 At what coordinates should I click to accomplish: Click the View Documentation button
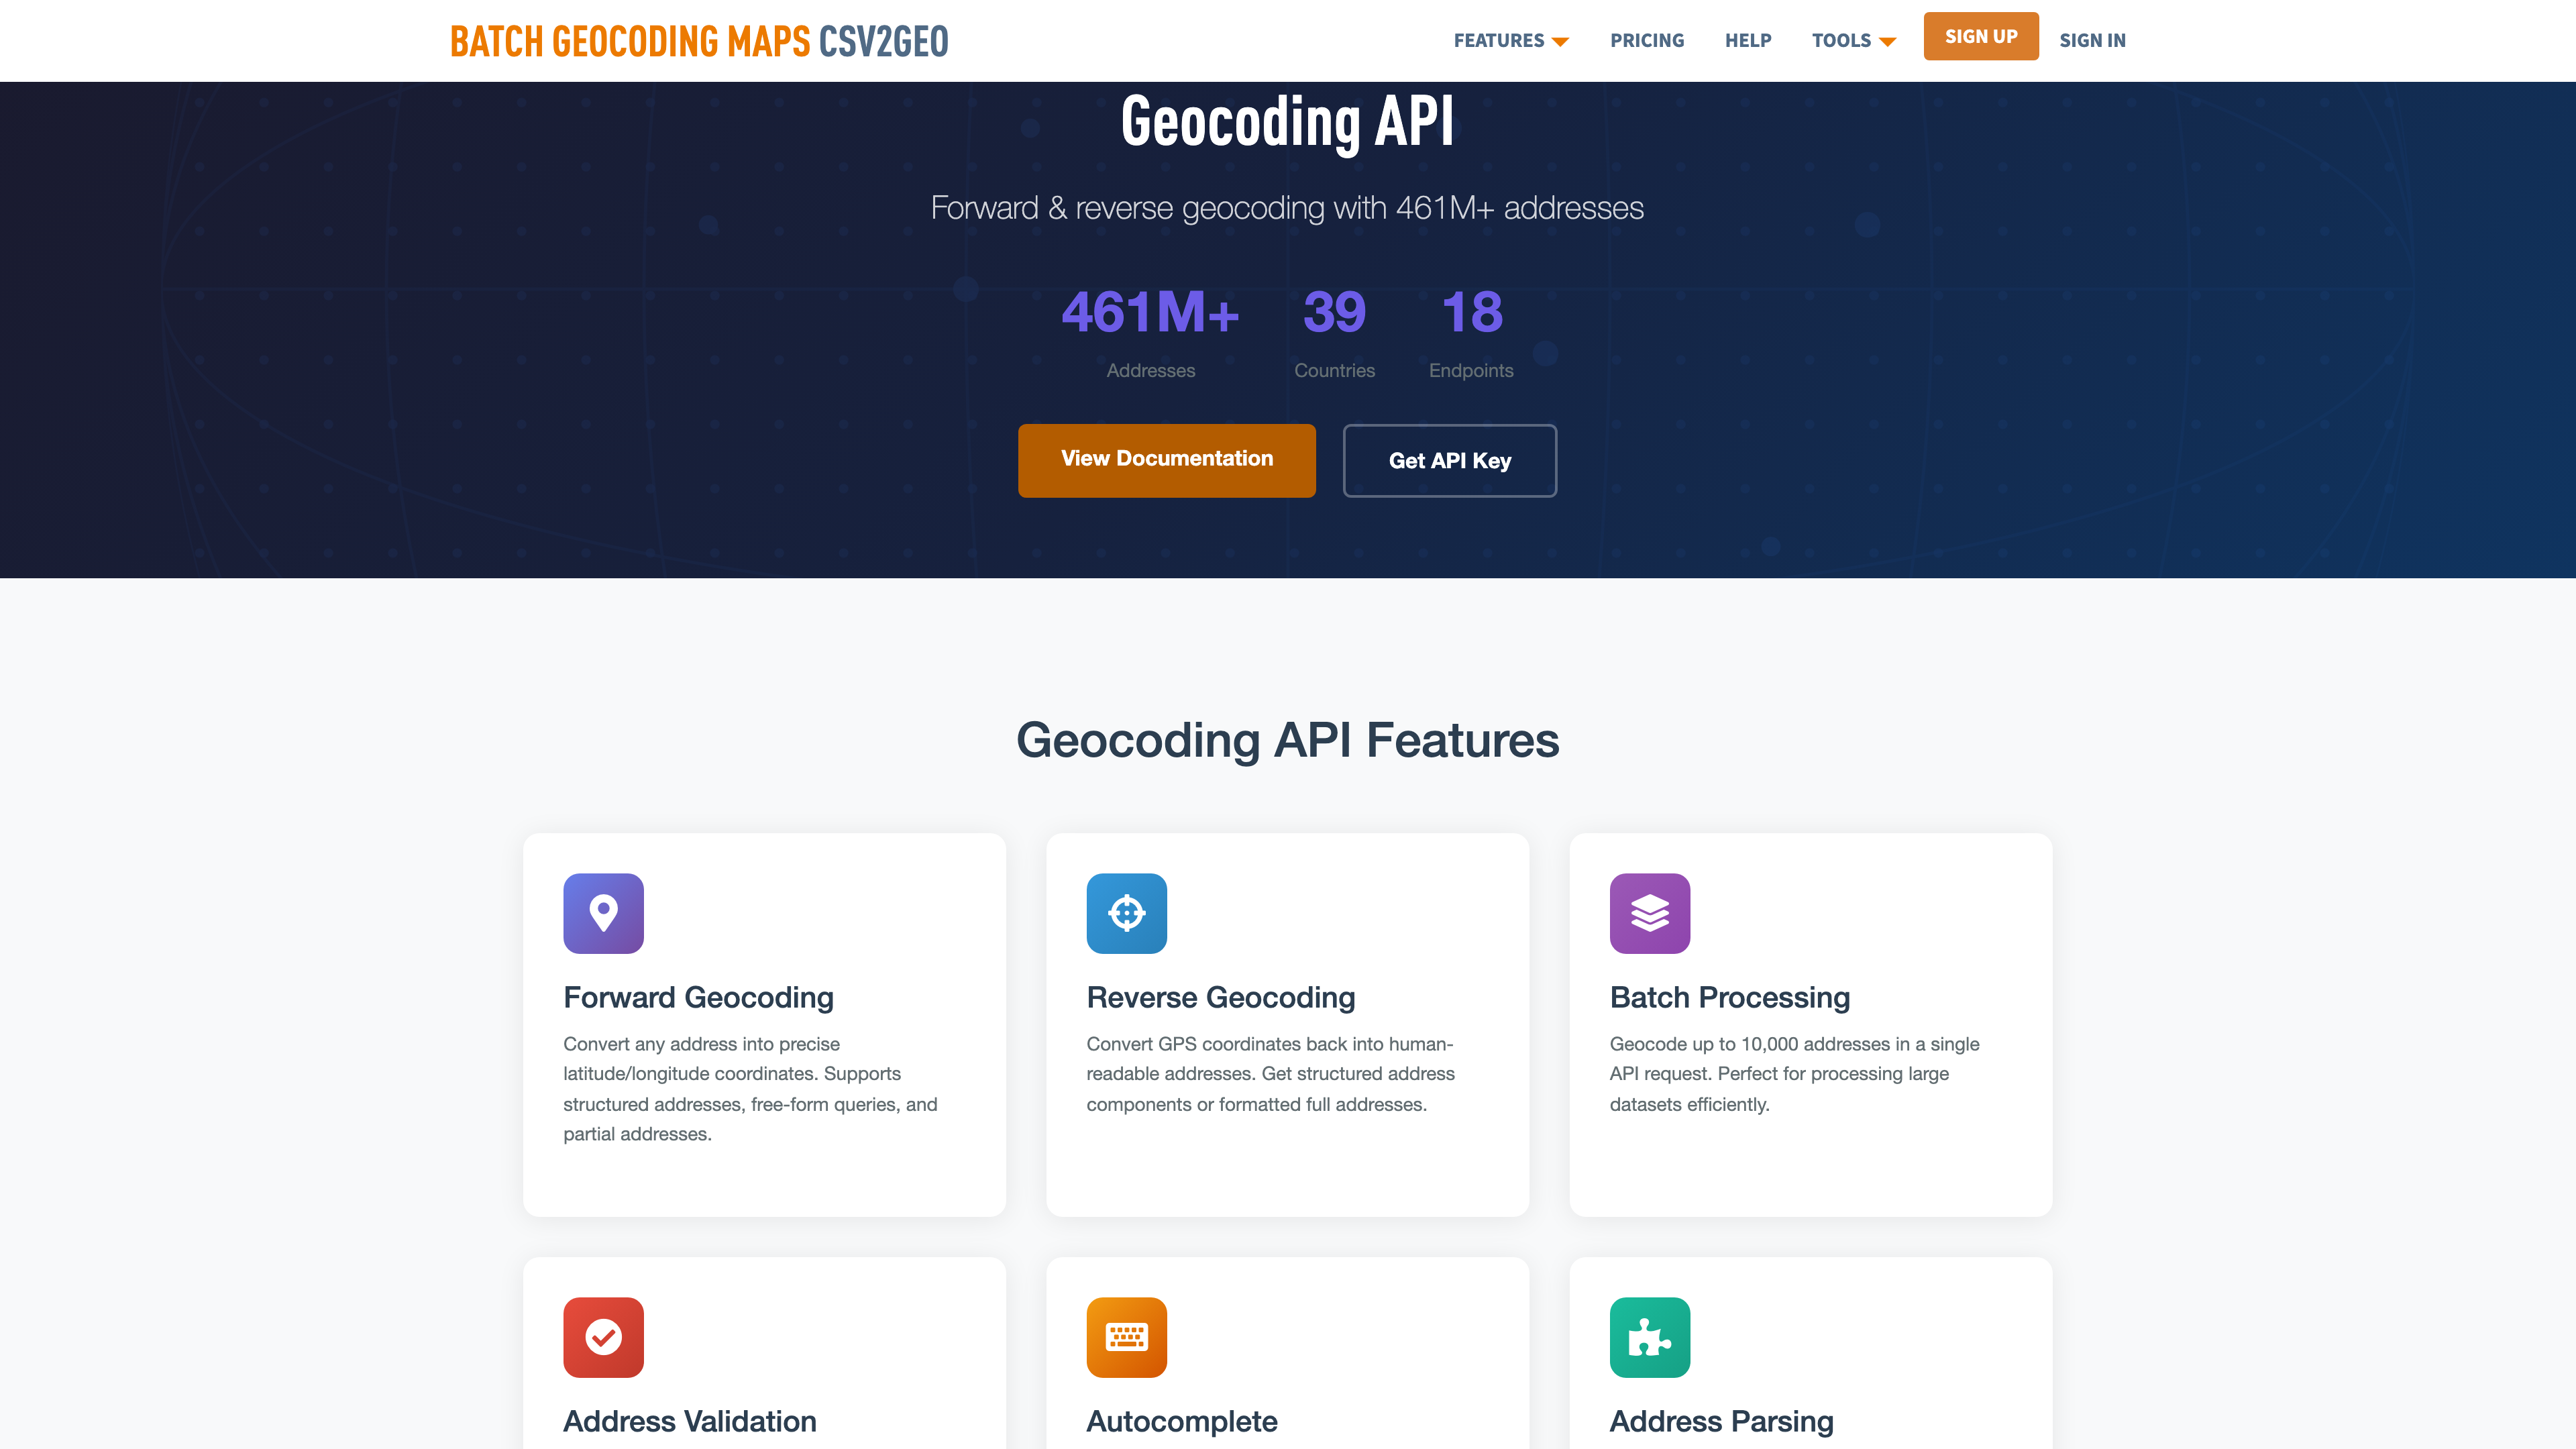point(1166,460)
